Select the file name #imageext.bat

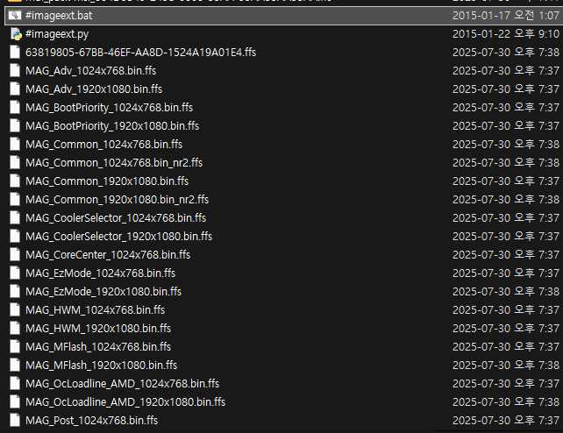click(x=59, y=16)
